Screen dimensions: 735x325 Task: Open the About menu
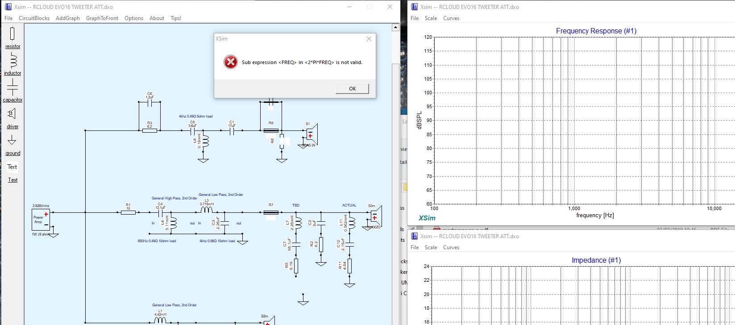(x=157, y=18)
